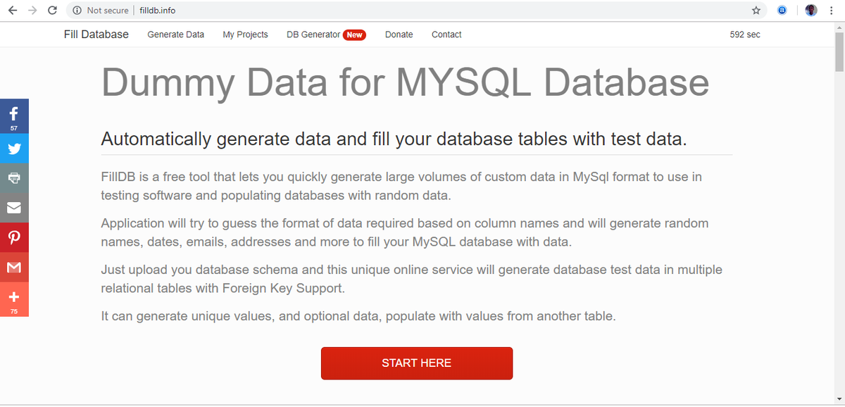Open the Chrome profile avatar

tap(810, 10)
